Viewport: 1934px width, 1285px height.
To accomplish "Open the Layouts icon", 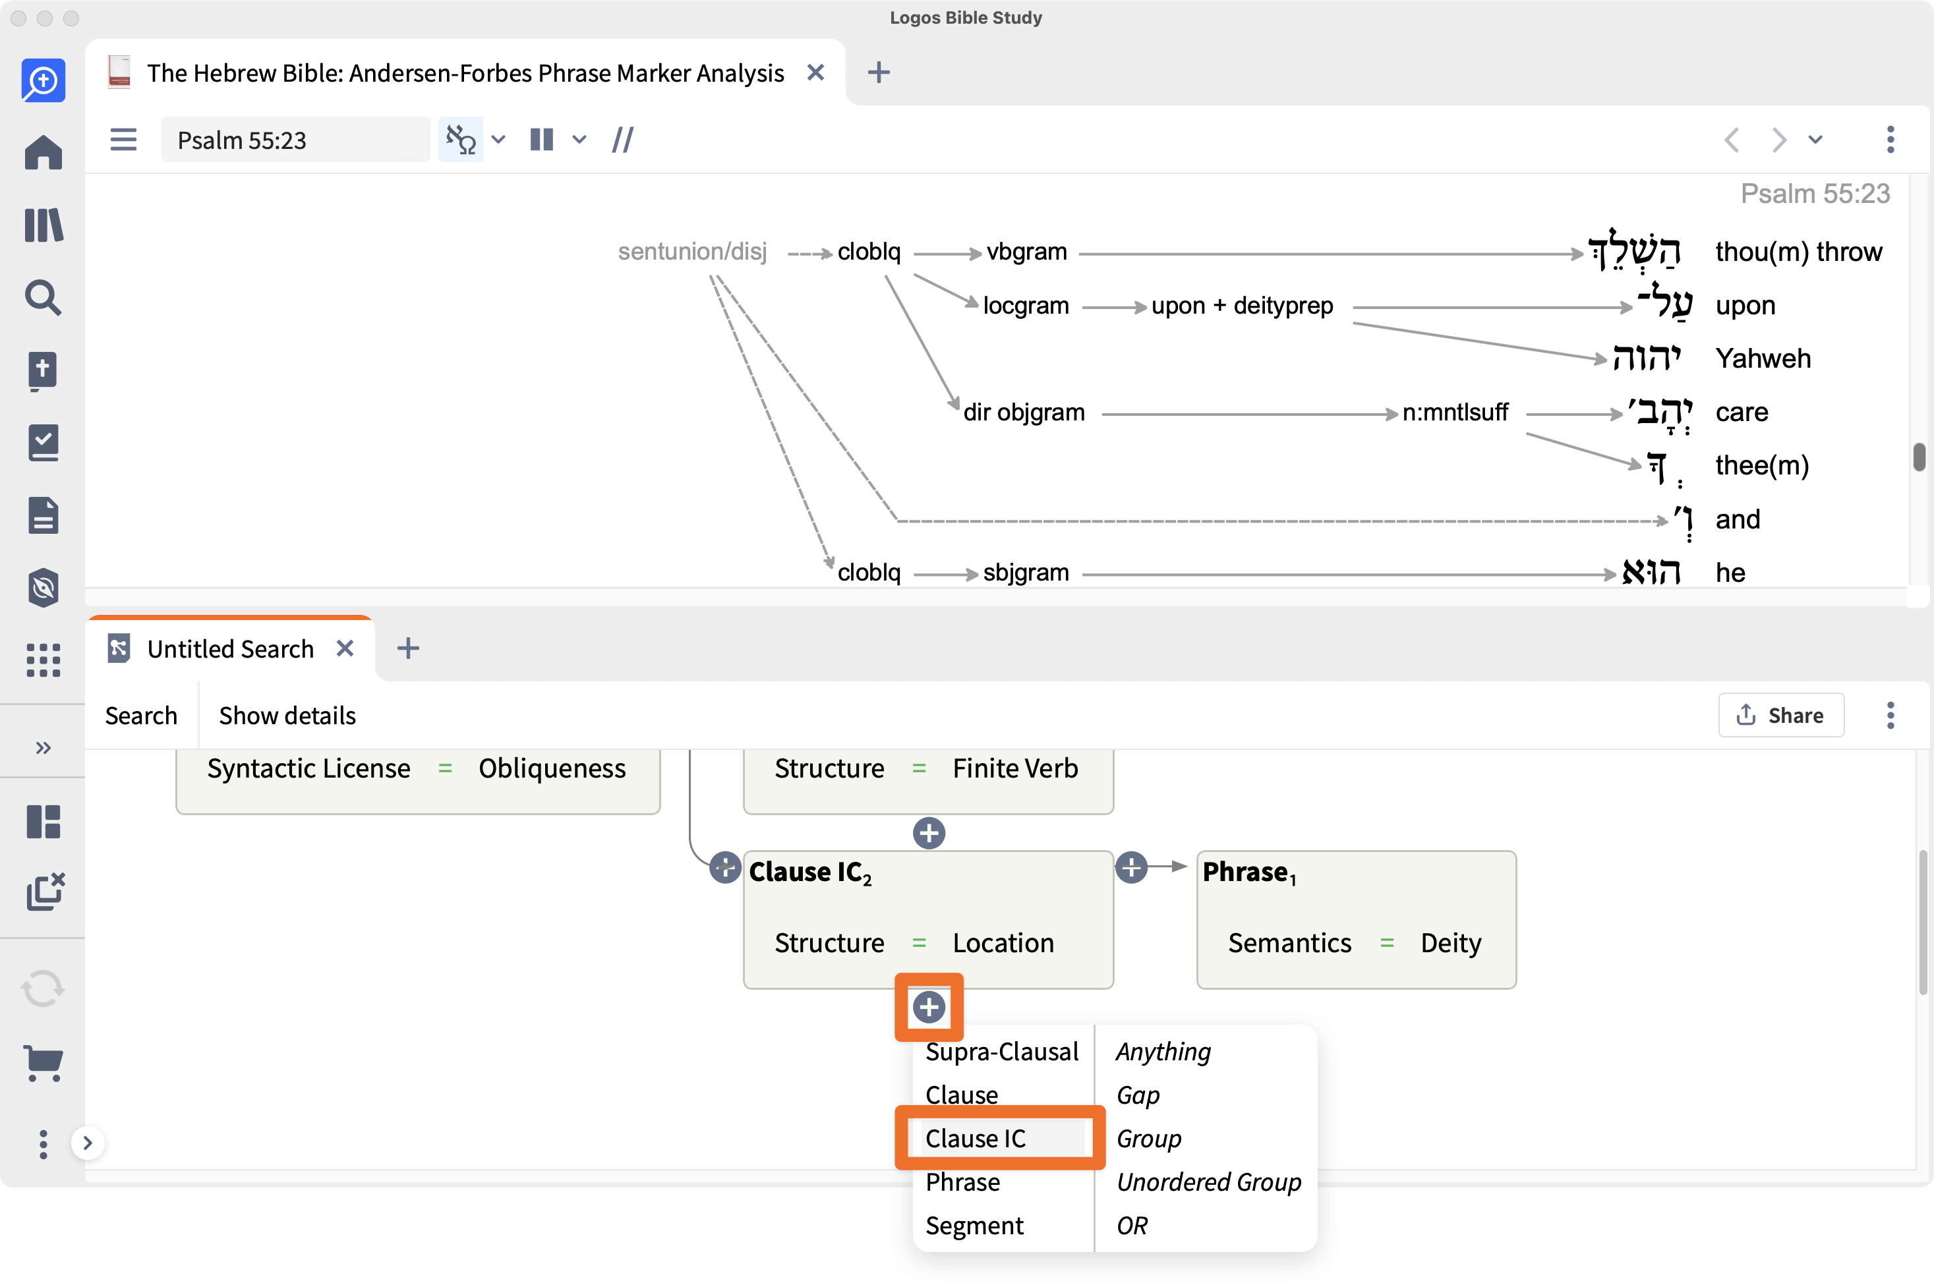I will [x=43, y=821].
